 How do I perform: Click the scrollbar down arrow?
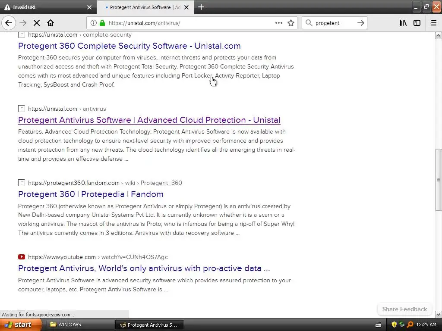[438, 314]
